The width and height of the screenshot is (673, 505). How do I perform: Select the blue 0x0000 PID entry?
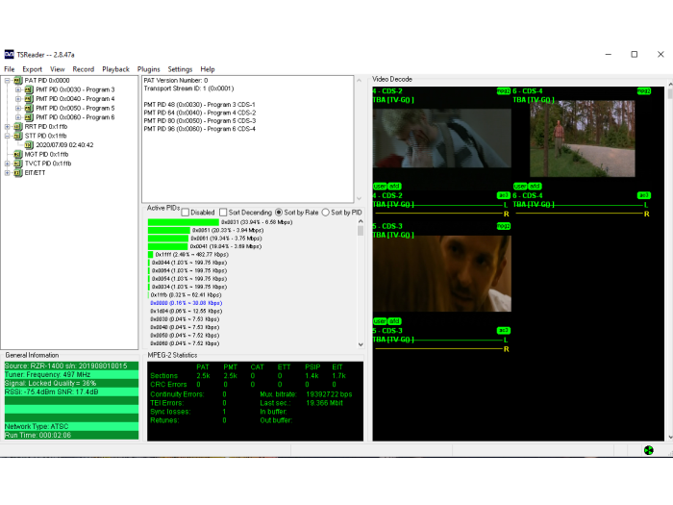point(186,303)
